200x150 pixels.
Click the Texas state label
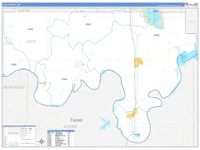point(76,120)
